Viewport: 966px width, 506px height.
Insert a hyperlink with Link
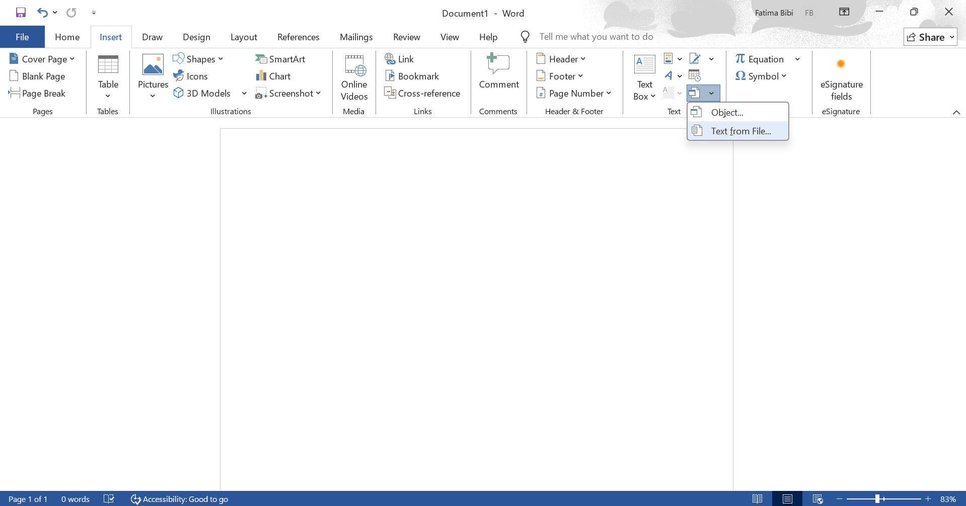[399, 59]
